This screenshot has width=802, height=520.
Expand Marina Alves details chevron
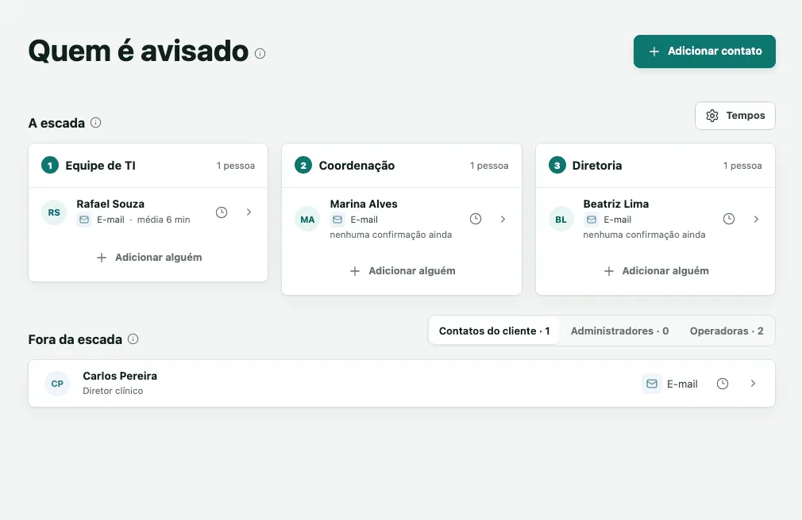[x=503, y=219]
